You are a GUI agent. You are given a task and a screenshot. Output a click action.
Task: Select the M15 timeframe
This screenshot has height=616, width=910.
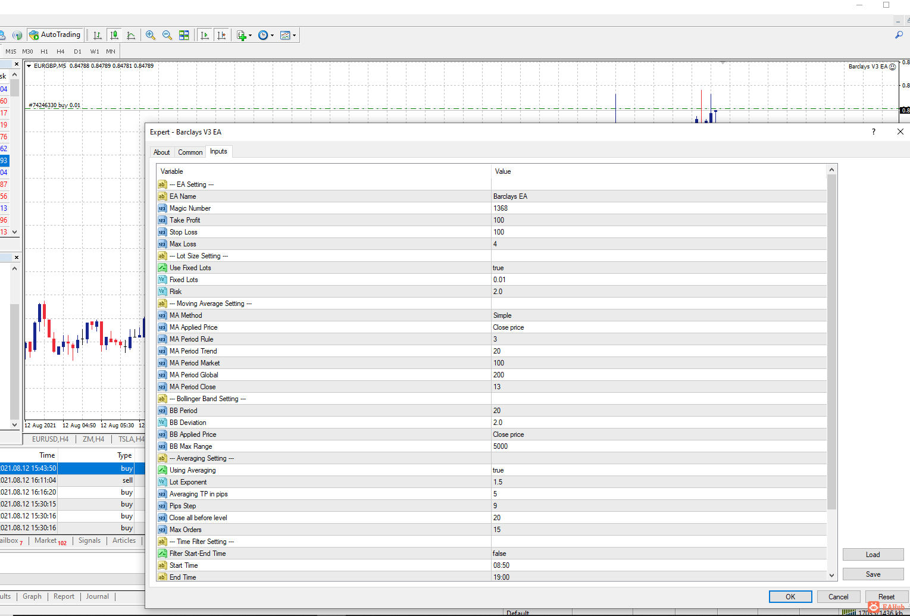pyautogui.click(x=11, y=52)
